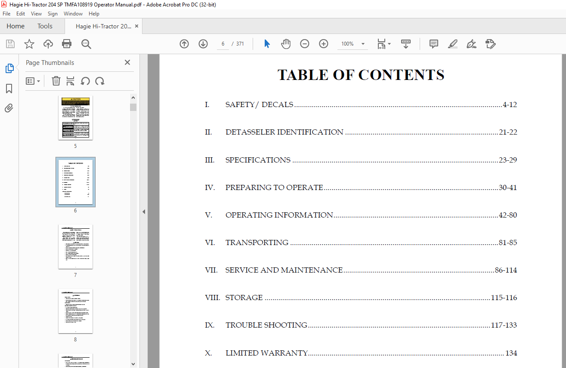This screenshot has height=368, width=566.
Task: Open Attachments paperclip panel
Action: (x=9, y=108)
